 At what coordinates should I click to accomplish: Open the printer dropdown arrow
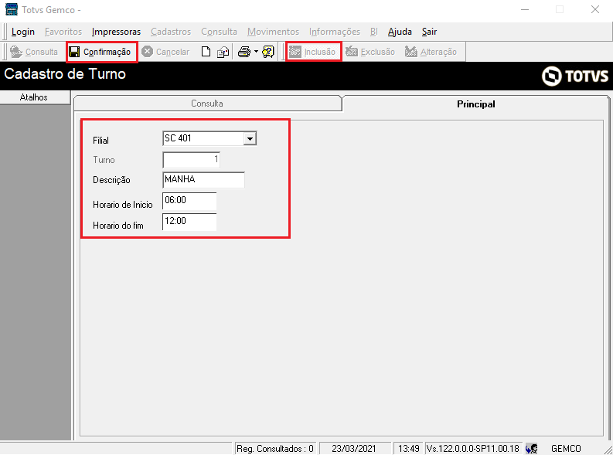tap(256, 52)
